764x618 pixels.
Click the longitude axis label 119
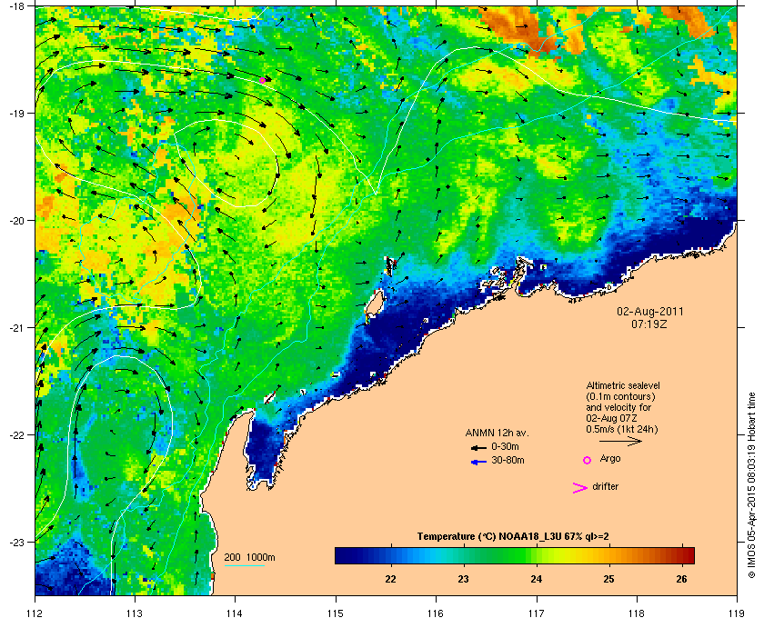pos(736,613)
